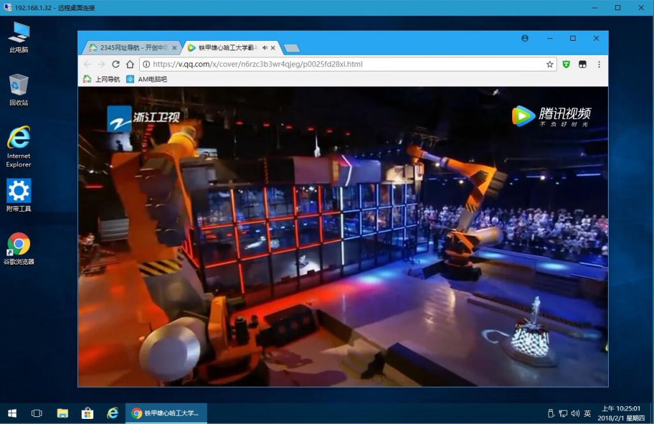Open Microsoft Store from taskbar
Viewport: 654px width, 424px height.
pyautogui.click(x=87, y=413)
